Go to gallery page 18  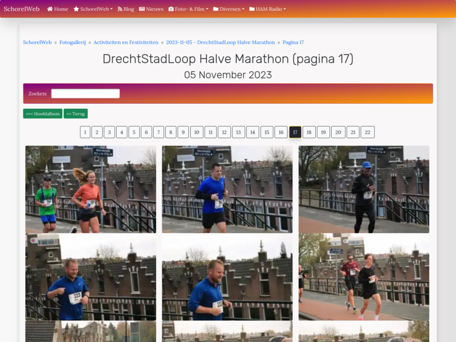tap(309, 132)
